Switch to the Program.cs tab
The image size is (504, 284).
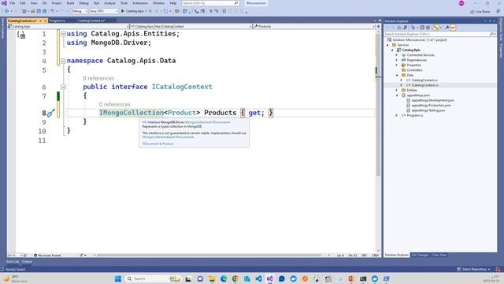57,21
